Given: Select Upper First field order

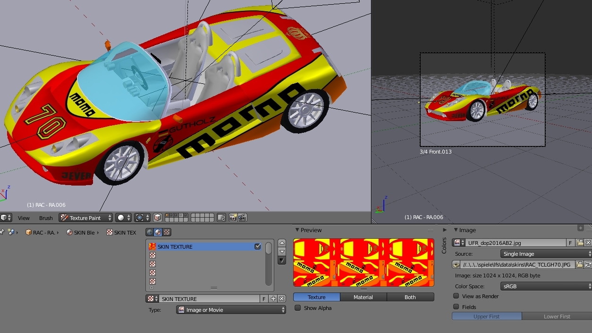Looking at the screenshot, I should 487,317.
